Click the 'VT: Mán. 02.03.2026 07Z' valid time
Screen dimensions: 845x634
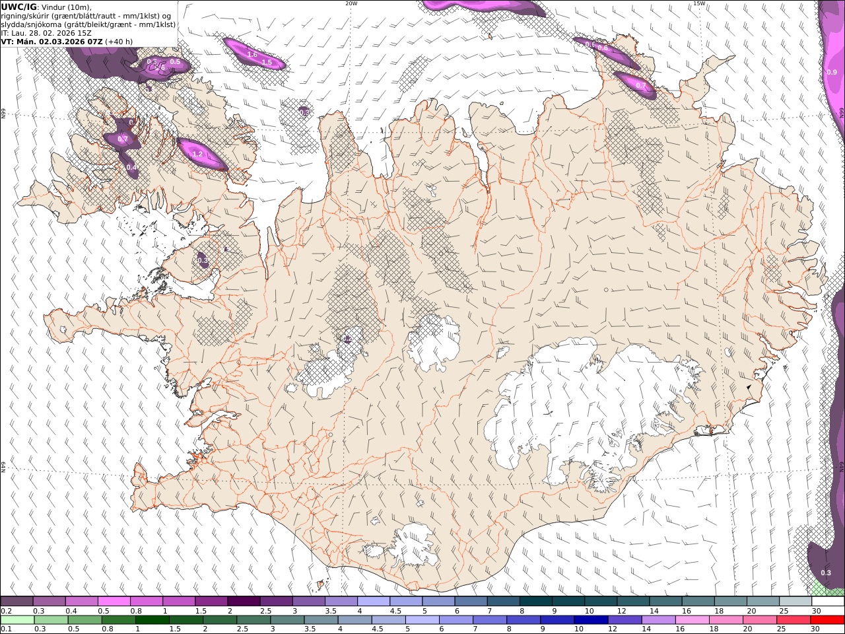coord(51,42)
